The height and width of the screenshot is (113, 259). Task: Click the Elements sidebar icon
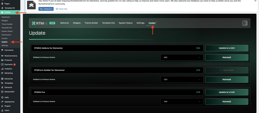pyautogui.click(x=2, y=87)
